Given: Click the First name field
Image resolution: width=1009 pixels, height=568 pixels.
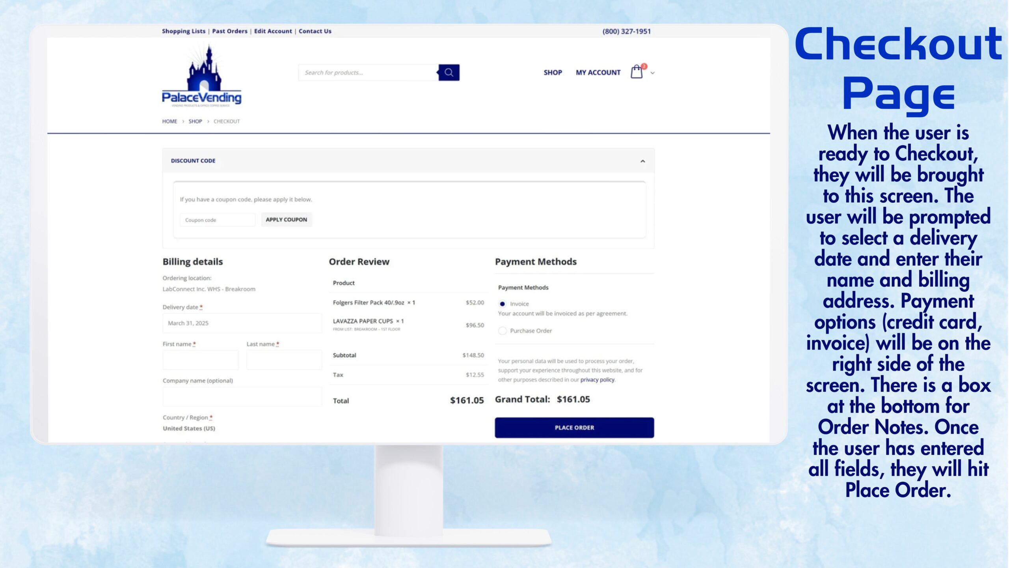Looking at the screenshot, I should click(x=200, y=360).
